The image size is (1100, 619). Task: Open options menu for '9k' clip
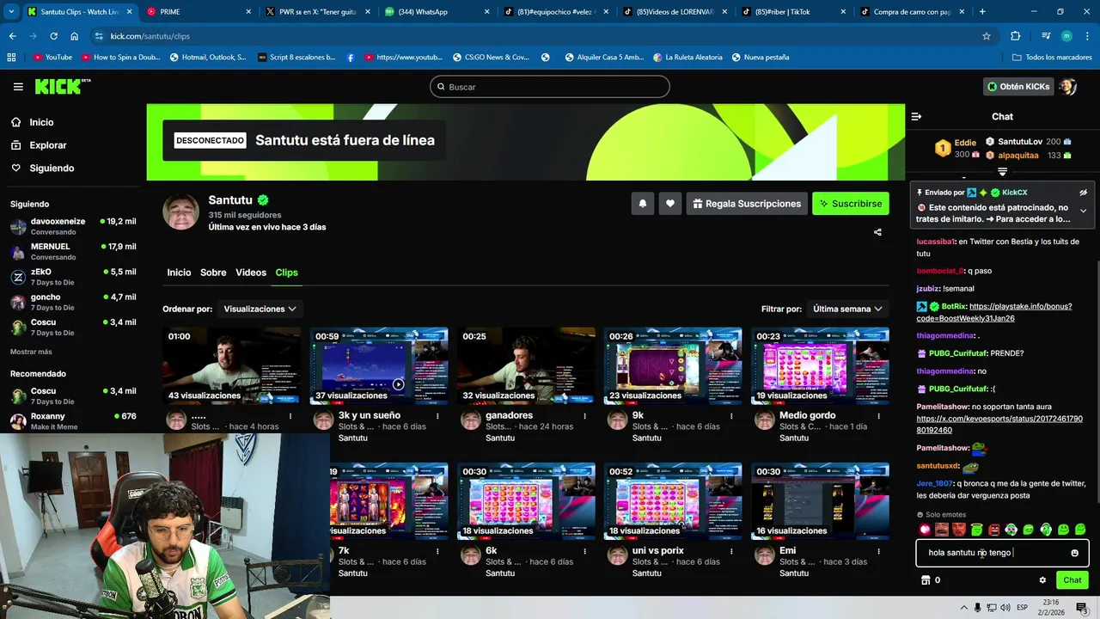(731, 416)
